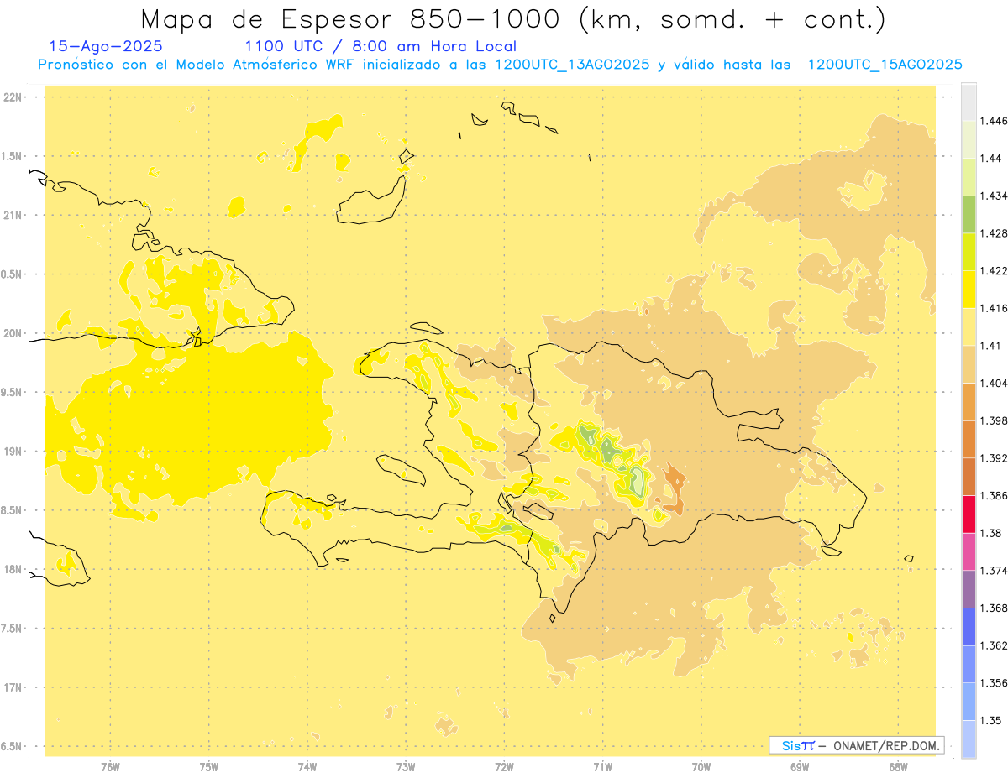Image resolution: width=1008 pixels, height=778 pixels.
Task: Click the colorbar value '1.398'
Action: click(x=995, y=420)
